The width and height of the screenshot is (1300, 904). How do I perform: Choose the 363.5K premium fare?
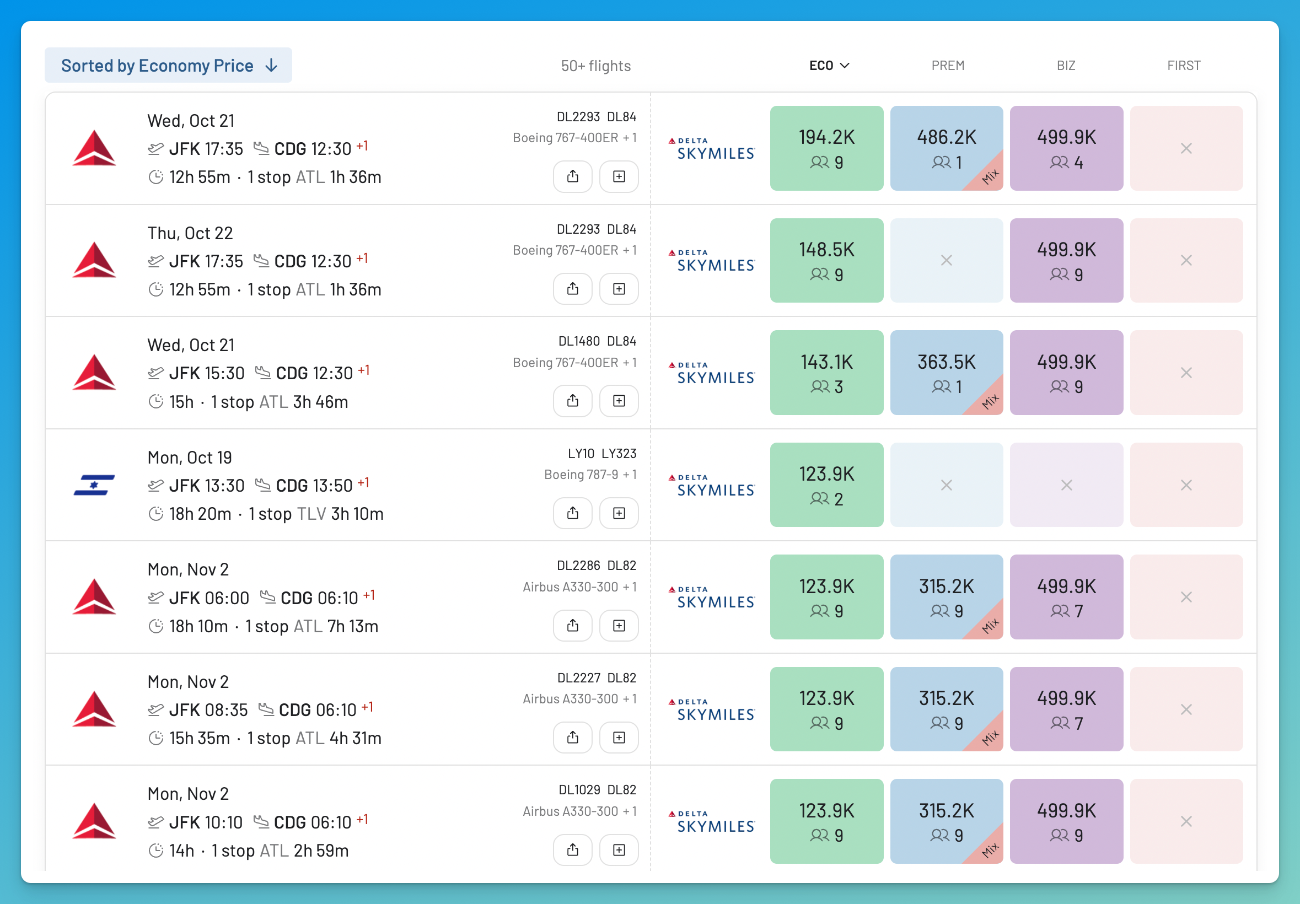[946, 373]
